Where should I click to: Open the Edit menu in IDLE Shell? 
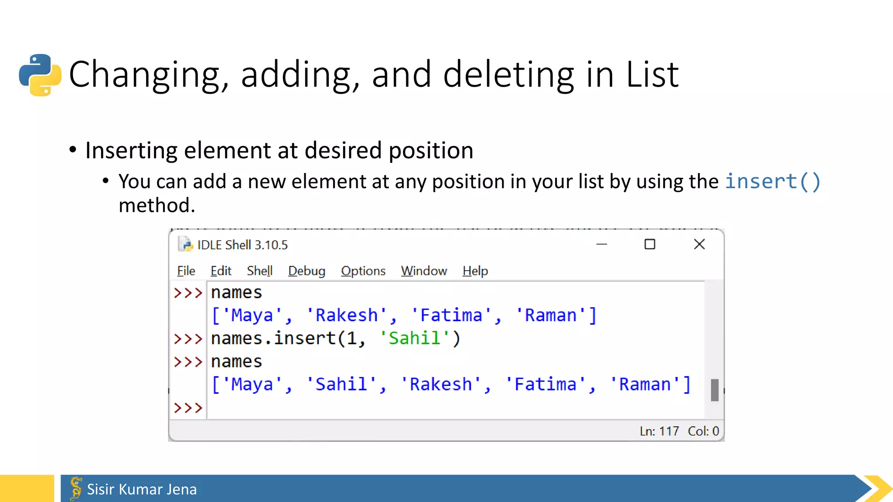pyautogui.click(x=221, y=271)
